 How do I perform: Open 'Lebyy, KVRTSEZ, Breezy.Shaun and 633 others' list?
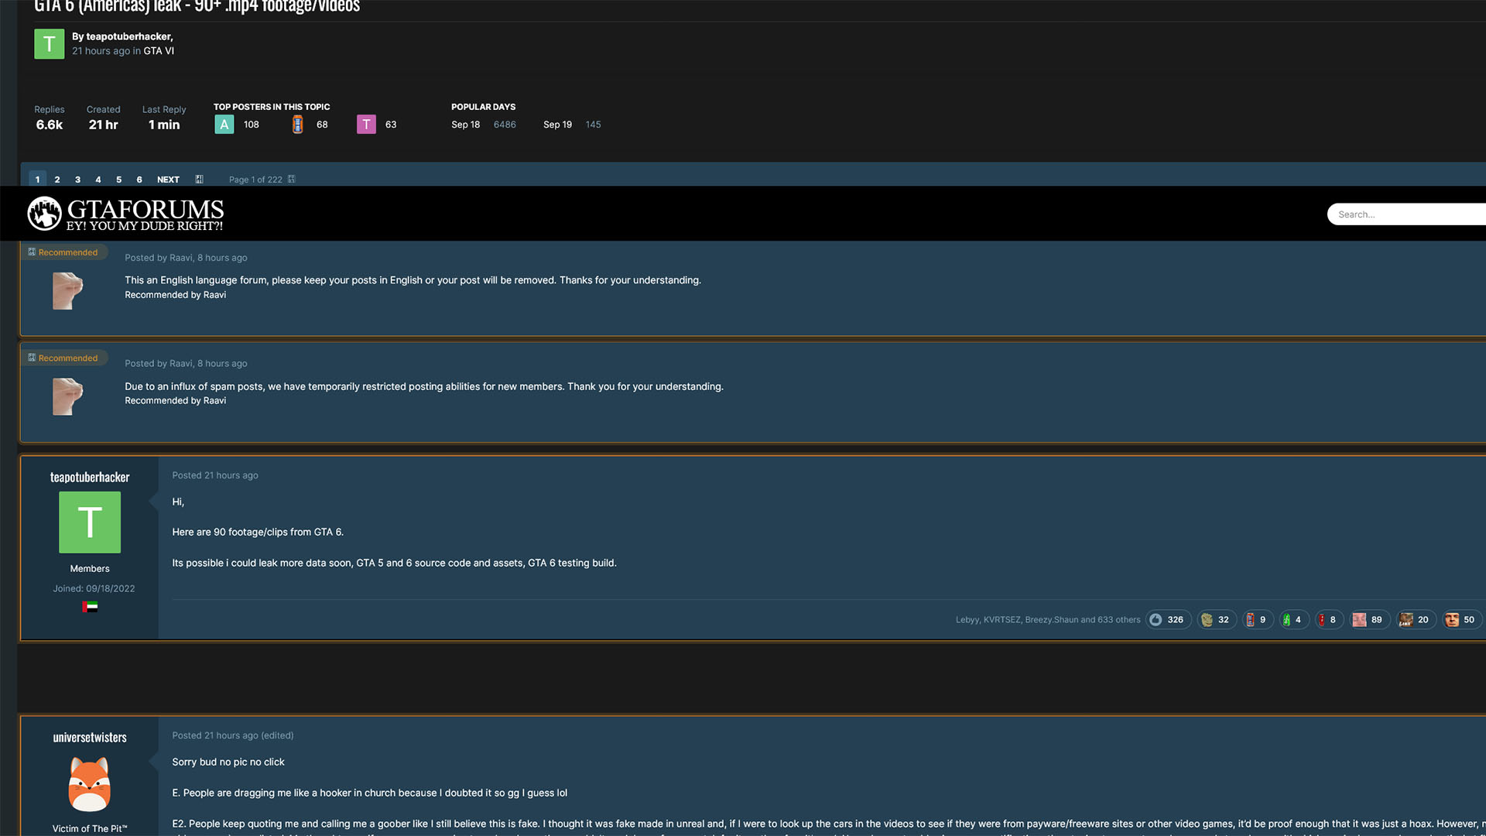click(1048, 620)
